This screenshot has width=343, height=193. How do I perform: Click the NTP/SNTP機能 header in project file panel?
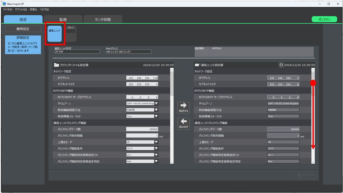63,91
